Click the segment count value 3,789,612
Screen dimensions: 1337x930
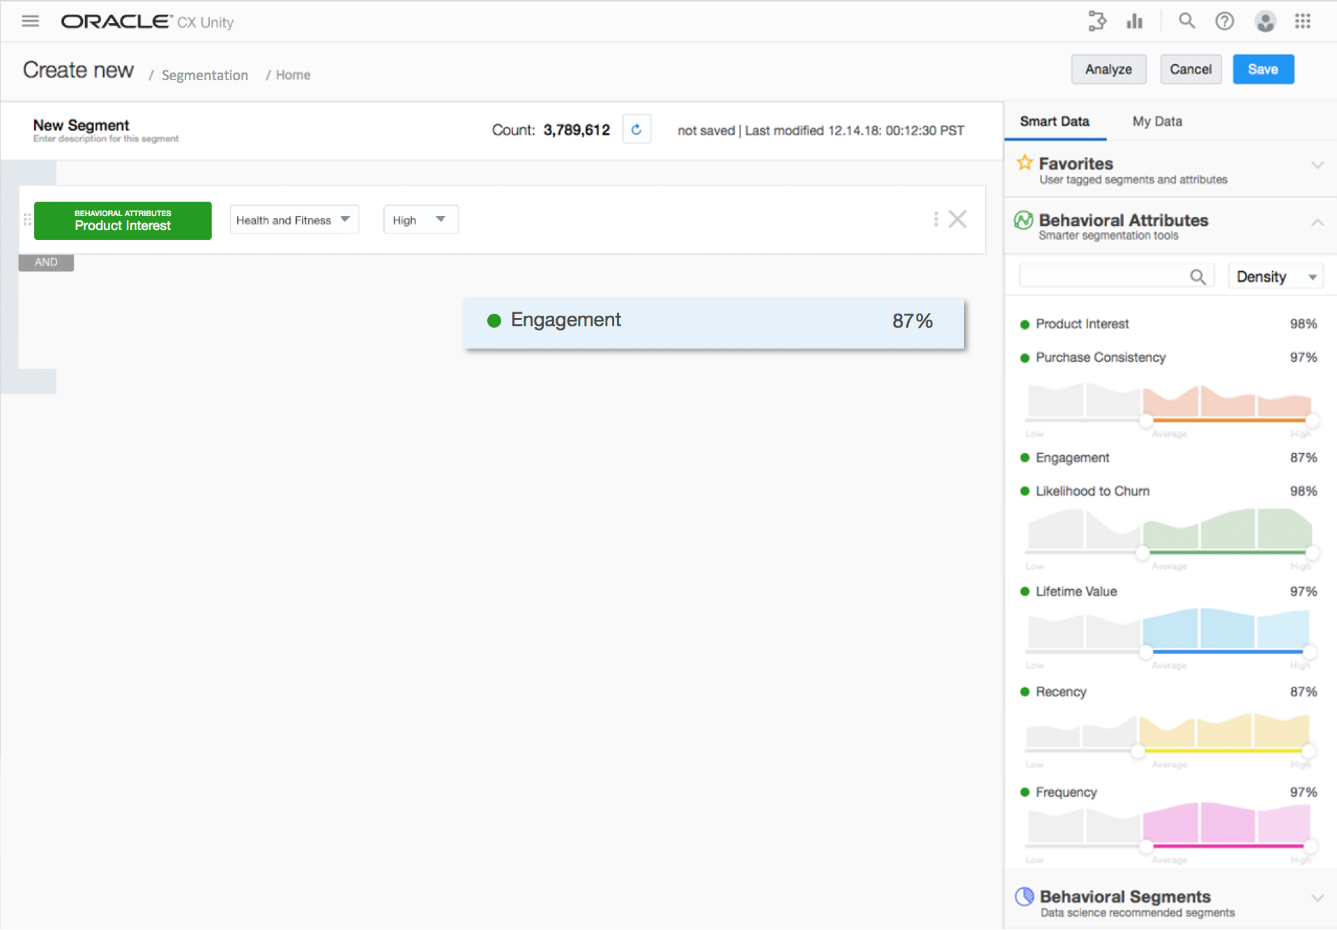(x=576, y=130)
